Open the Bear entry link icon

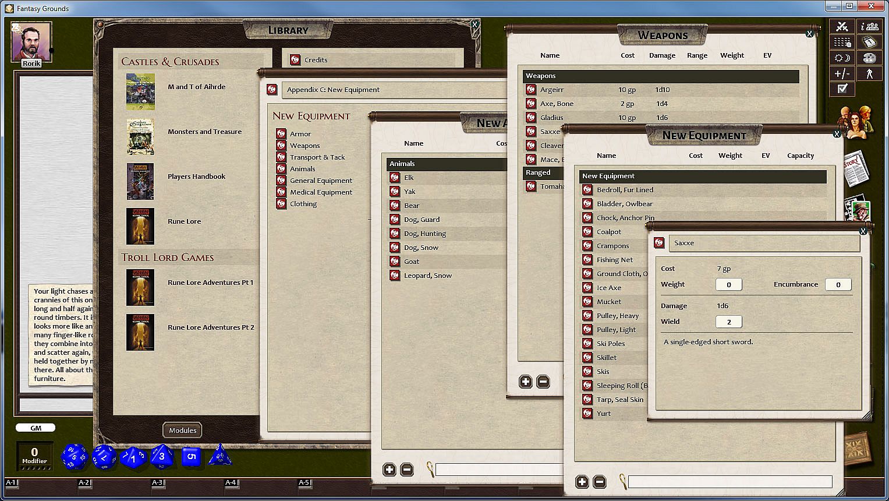[x=395, y=205]
